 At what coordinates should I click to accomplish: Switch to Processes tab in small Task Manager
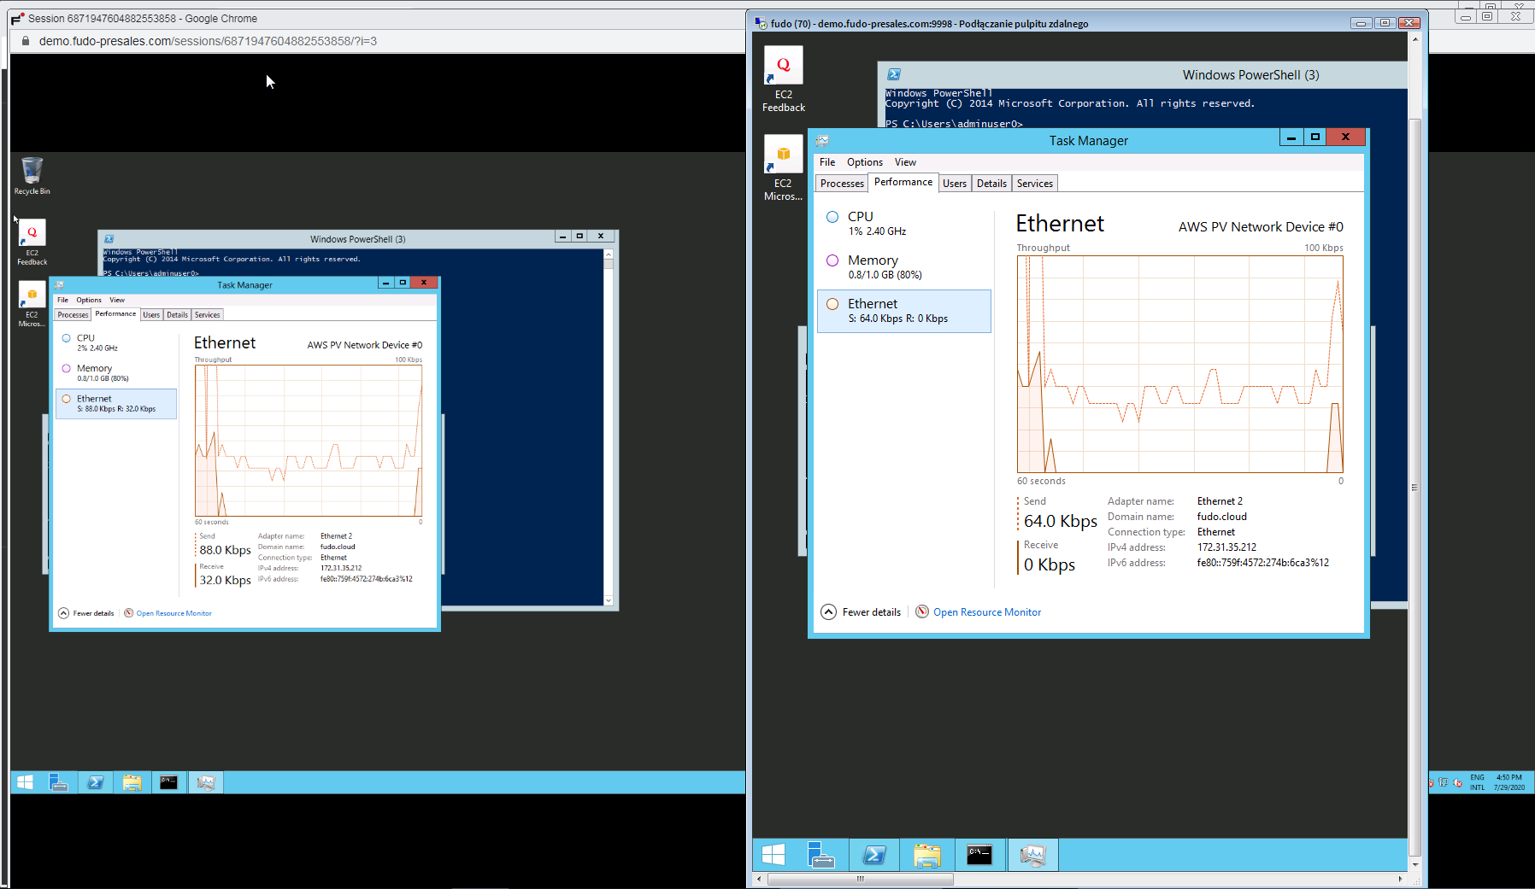[73, 315]
